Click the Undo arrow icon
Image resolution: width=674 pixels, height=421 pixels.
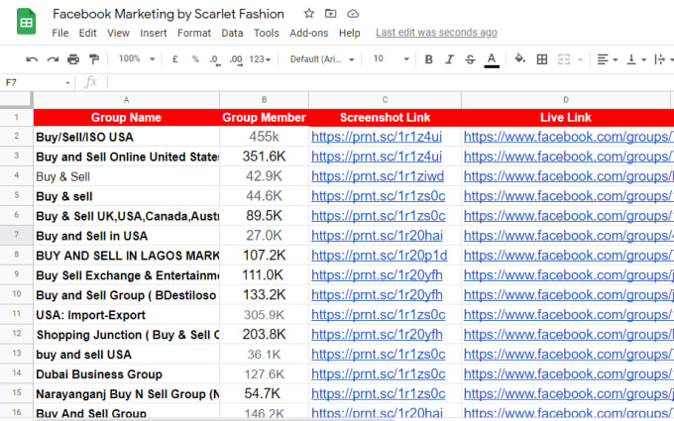(32, 59)
